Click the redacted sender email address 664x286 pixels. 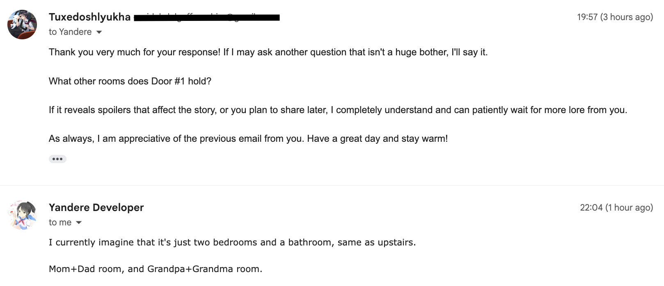[x=207, y=17]
